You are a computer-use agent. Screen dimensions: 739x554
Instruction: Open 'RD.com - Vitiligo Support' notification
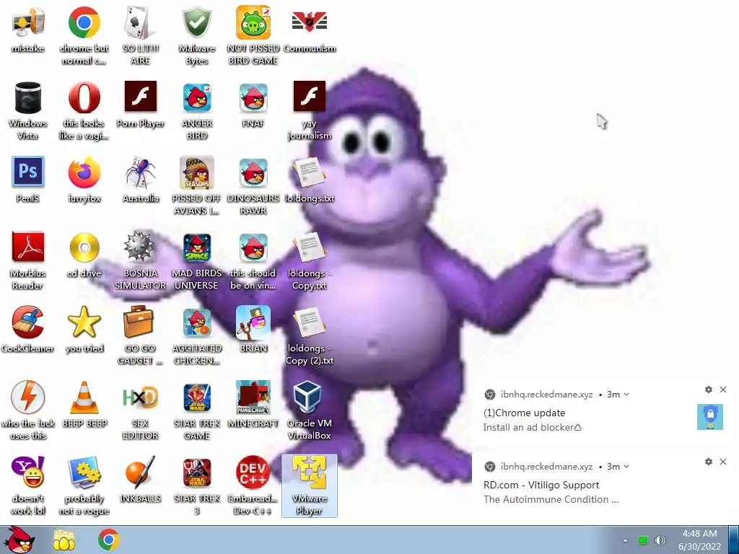click(x=541, y=485)
